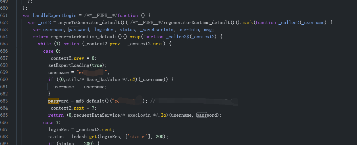Click the 'case 7:' label
The height and width of the screenshot is (145, 357).
point(52,122)
